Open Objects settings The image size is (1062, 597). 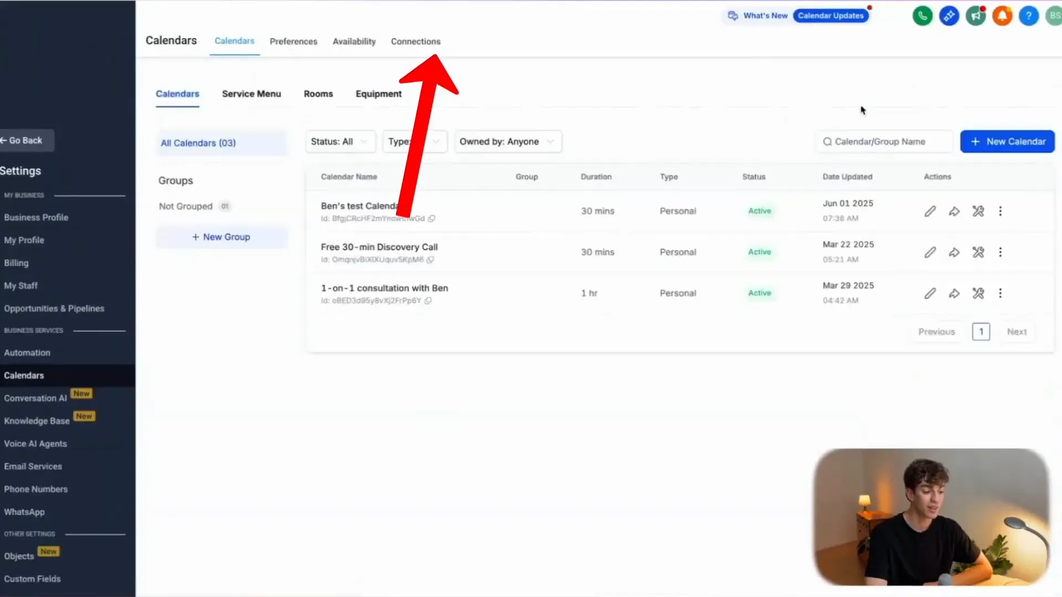(x=19, y=556)
